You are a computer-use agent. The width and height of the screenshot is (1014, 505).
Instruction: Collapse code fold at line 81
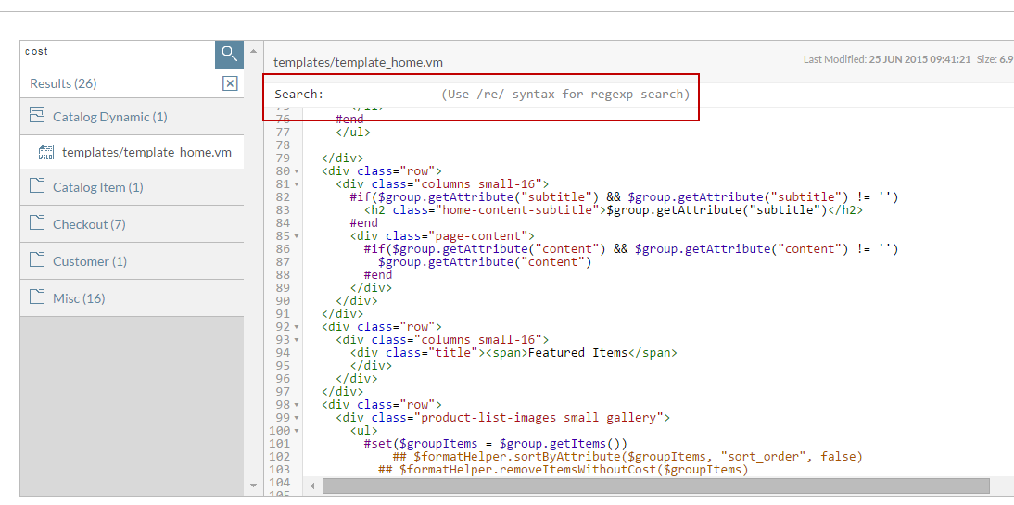(x=297, y=184)
